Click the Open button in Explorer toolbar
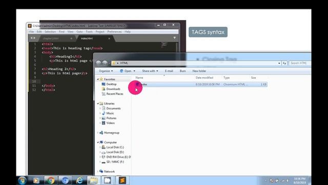The width and height of the screenshot is (328, 185). (x=126, y=71)
